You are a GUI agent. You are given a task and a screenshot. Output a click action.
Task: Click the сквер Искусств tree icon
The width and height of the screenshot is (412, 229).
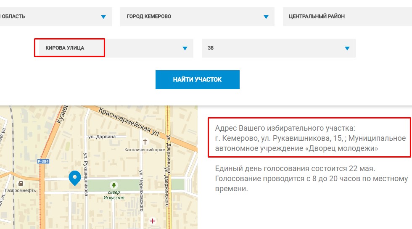(114, 185)
